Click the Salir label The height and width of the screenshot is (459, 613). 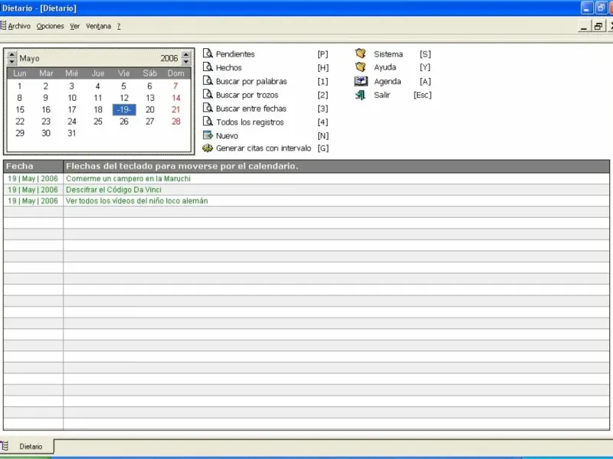point(382,95)
